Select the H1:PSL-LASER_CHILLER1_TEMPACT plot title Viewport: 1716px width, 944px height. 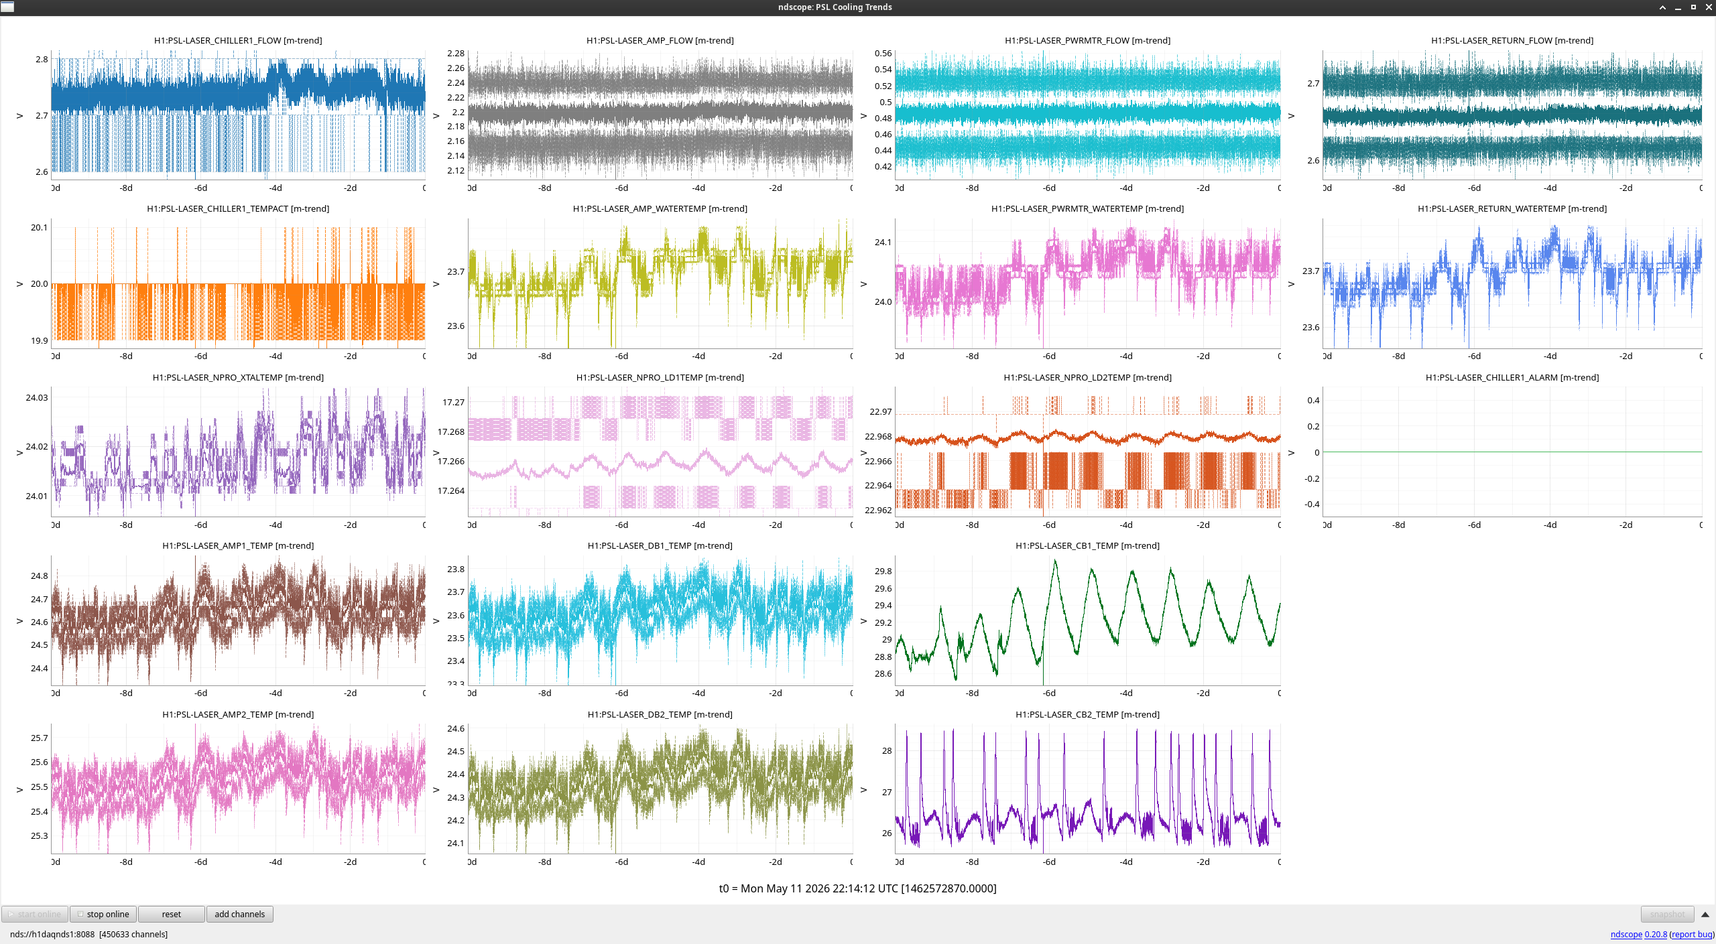coord(238,208)
